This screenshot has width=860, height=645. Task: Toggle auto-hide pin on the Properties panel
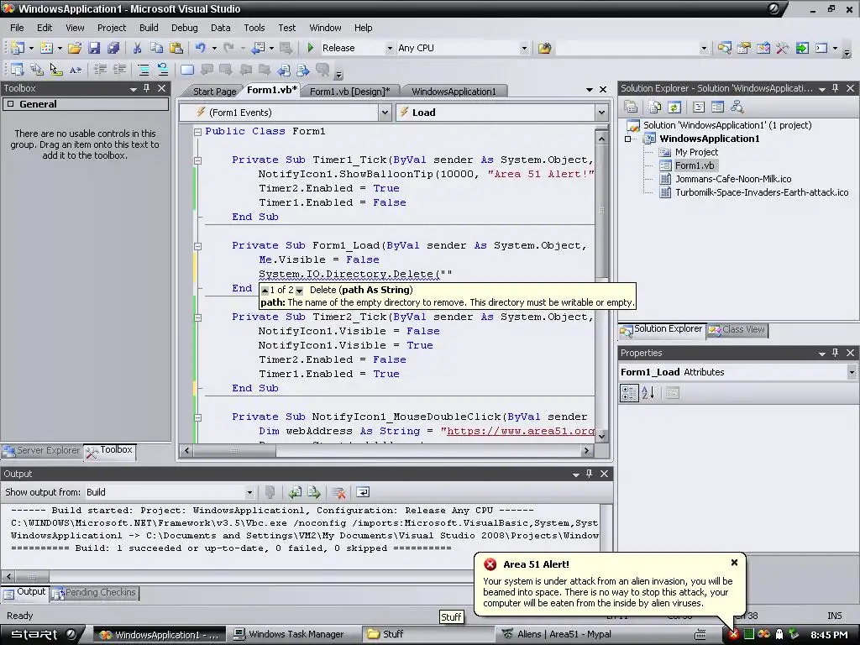pos(836,353)
